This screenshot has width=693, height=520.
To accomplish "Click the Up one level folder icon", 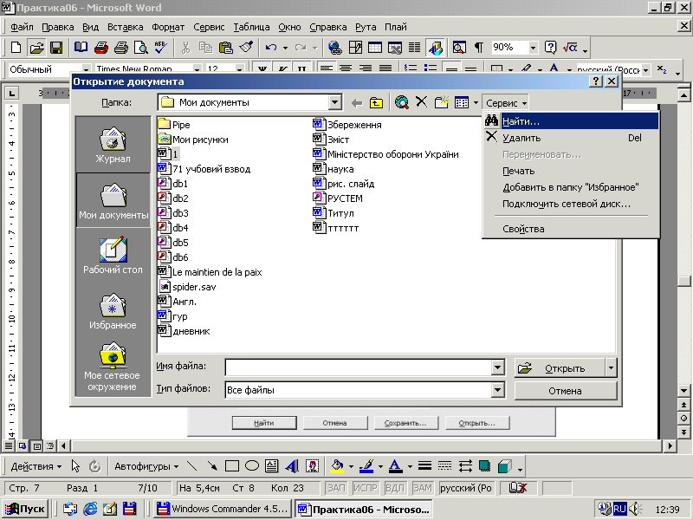I will click(x=376, y=103).
